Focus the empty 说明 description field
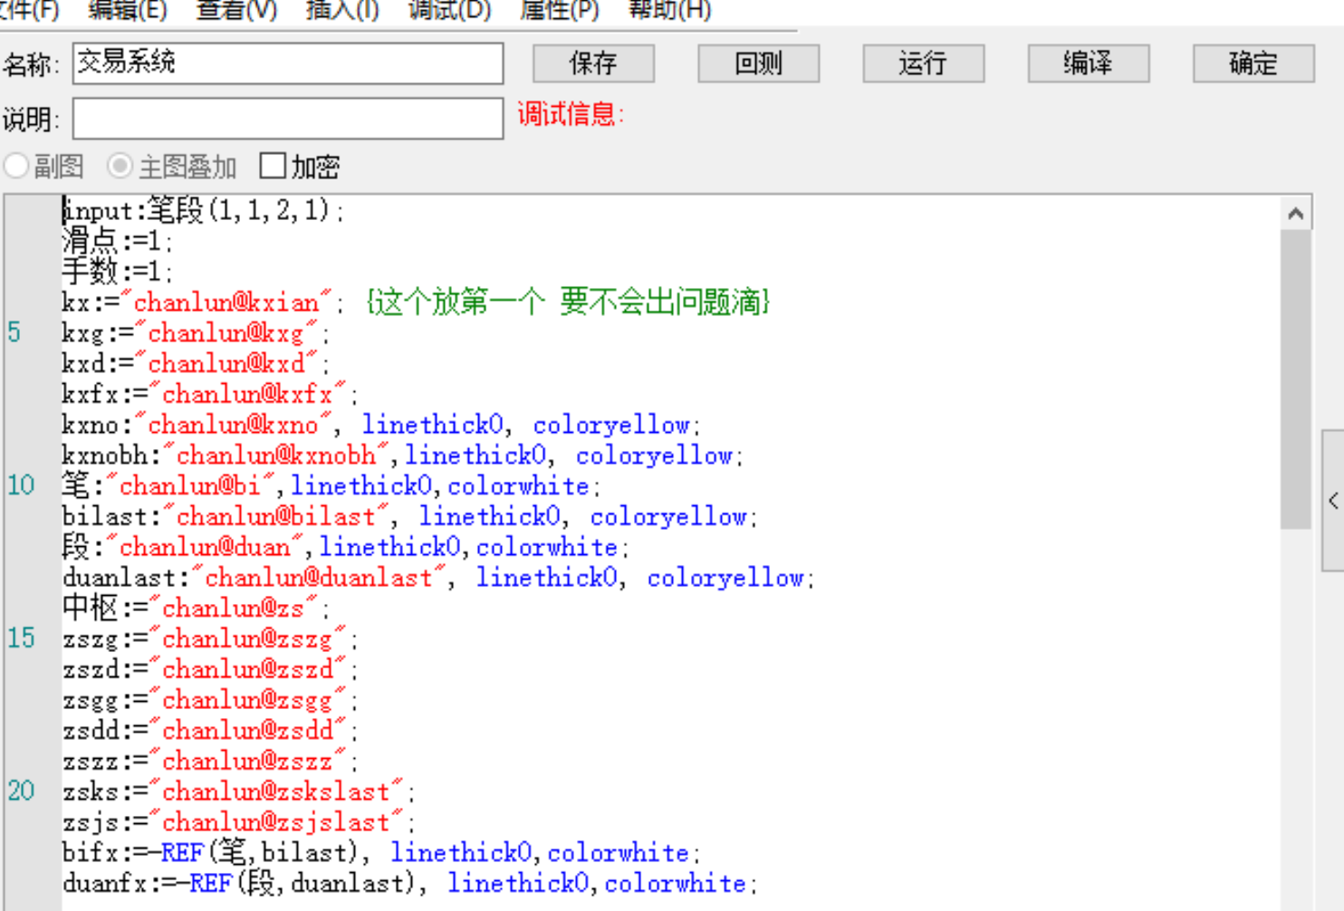Image resolution: width=1344 pixels, height=911 pixels. (287, 119)
